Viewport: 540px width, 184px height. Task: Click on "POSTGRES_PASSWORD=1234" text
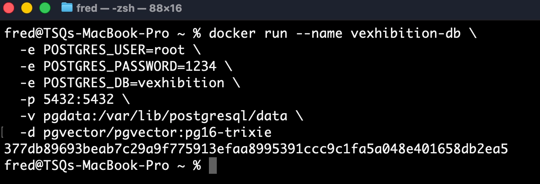click(130, 66)
